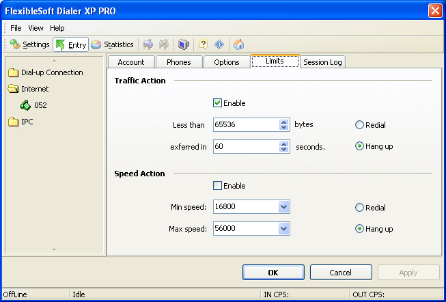
Task: Click the question mark help icon
Action: [x=203, y=44]
